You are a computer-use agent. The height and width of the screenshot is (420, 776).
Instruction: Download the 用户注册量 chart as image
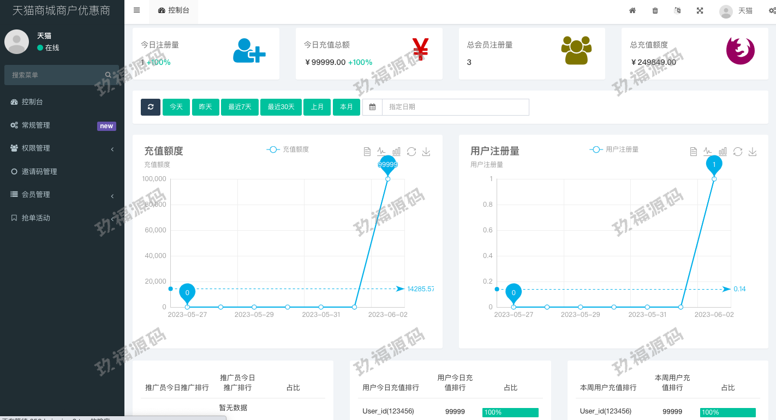click(x=753, y=152)
